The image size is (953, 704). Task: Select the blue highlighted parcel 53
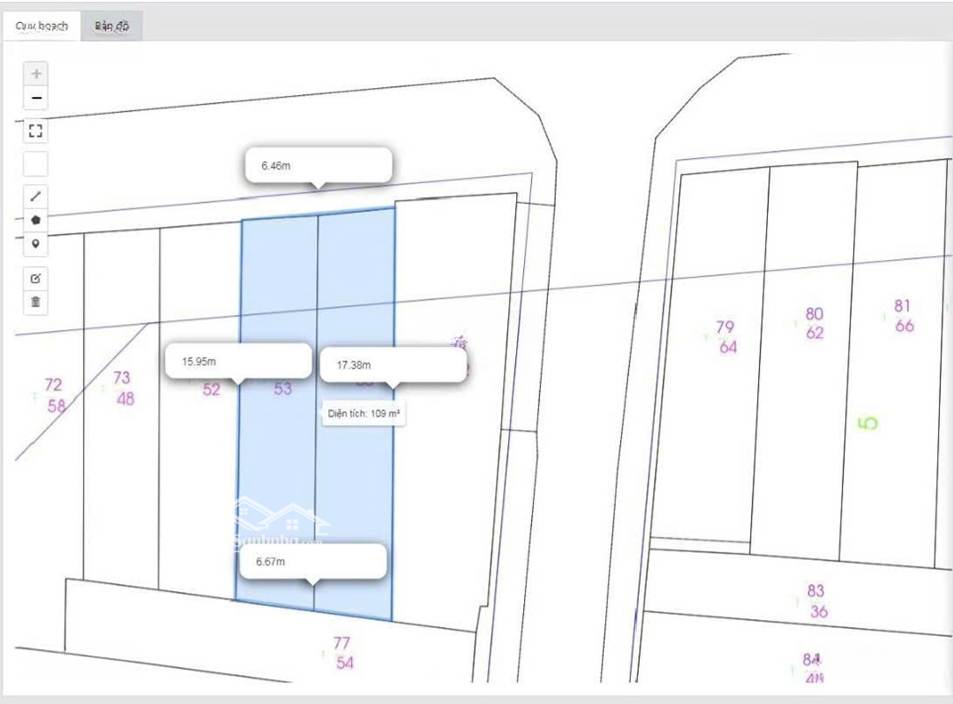(x=281, y=459)
